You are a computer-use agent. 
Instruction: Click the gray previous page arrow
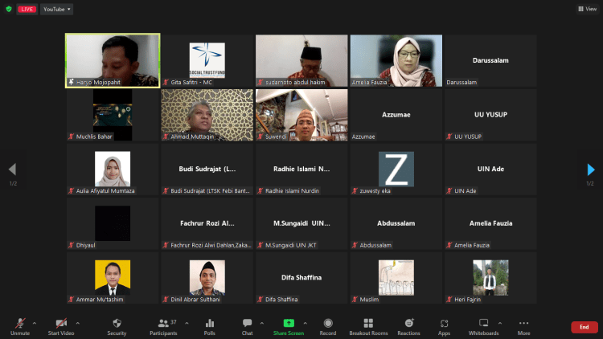point(12,169)
